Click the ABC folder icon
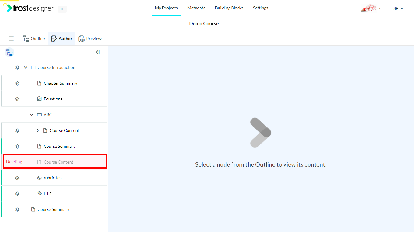 pos(39,115)
